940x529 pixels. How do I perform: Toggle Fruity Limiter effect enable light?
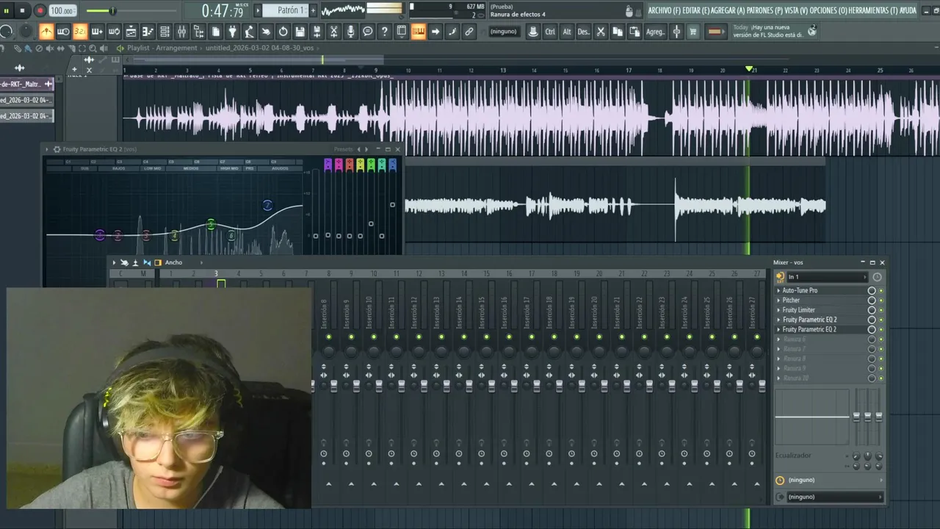881,310
